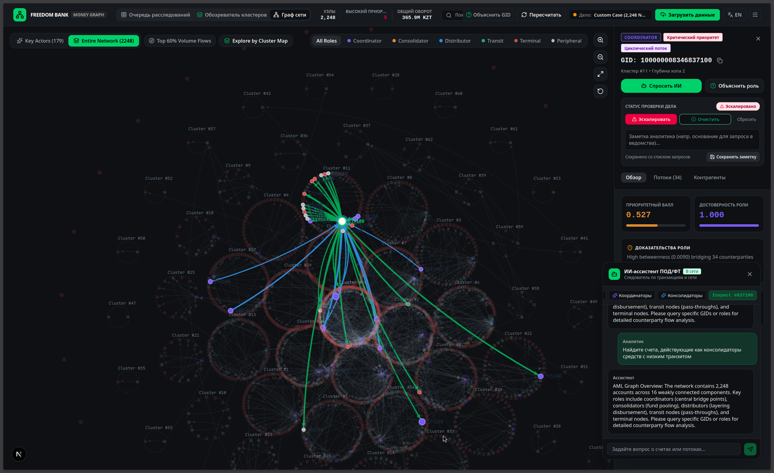
Task: Open Очередь расследований tab
Action: point(155,15)
